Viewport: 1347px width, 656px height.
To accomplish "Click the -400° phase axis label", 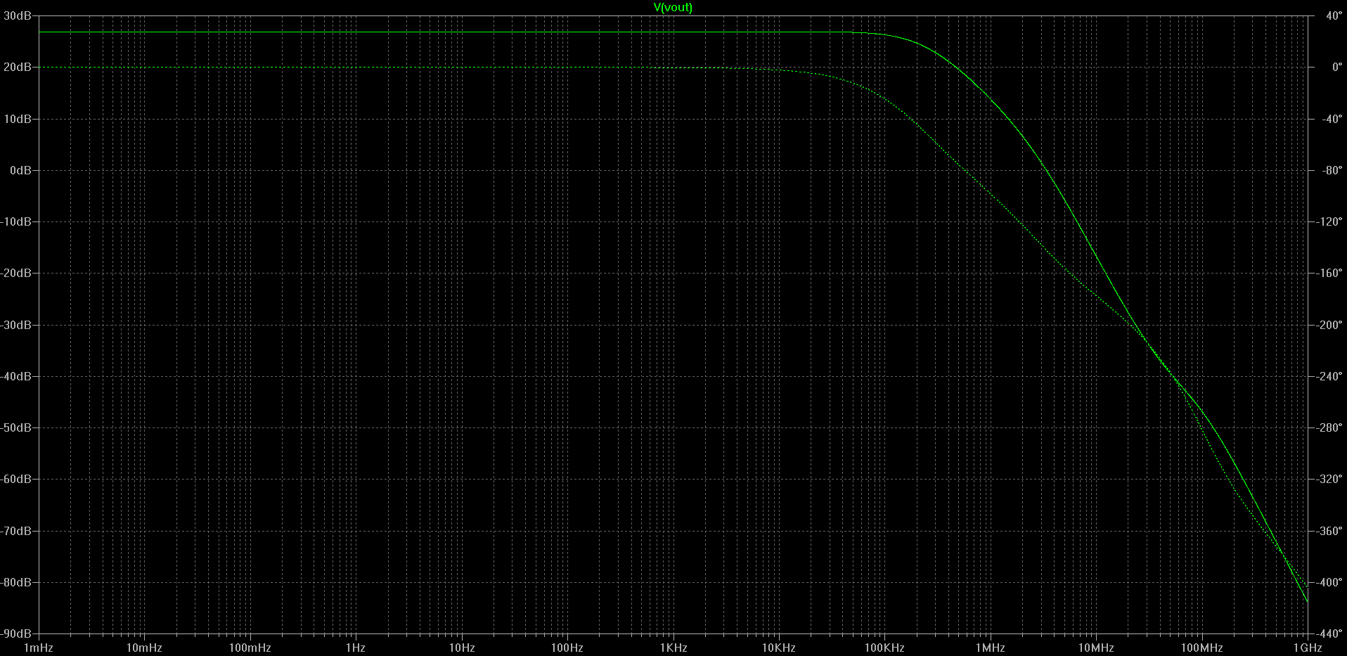I will 1329,582.
